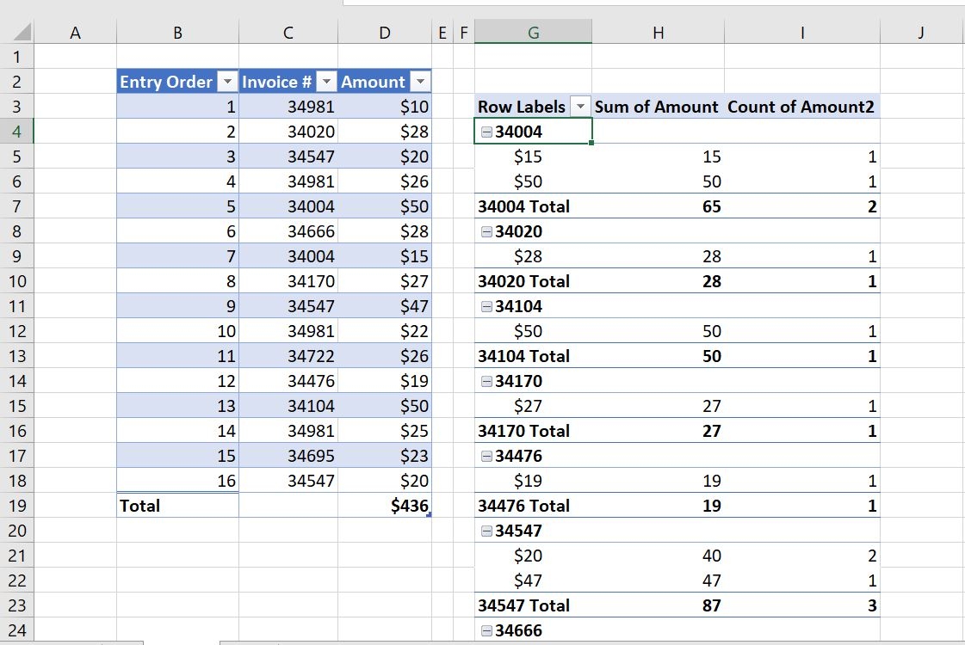Image resolution: width=965 pixels, height=645 pixels.
Task: Select the Total cell in the source table
Action: pos(177,506)
